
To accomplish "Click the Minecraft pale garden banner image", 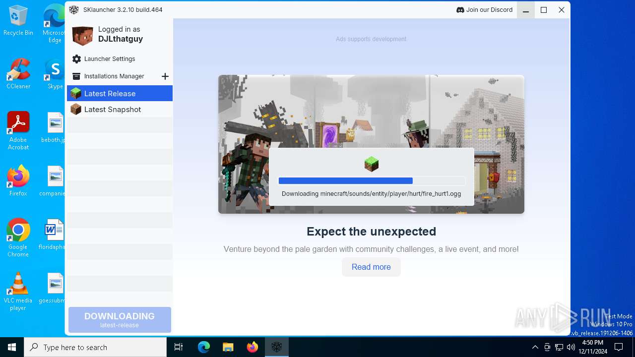I will click(371, 144).
